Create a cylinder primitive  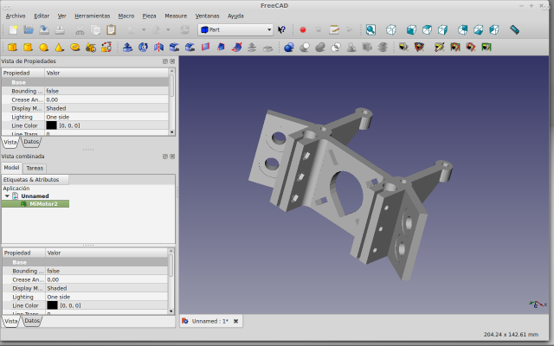pyautogui.click(x=28, y=48)
